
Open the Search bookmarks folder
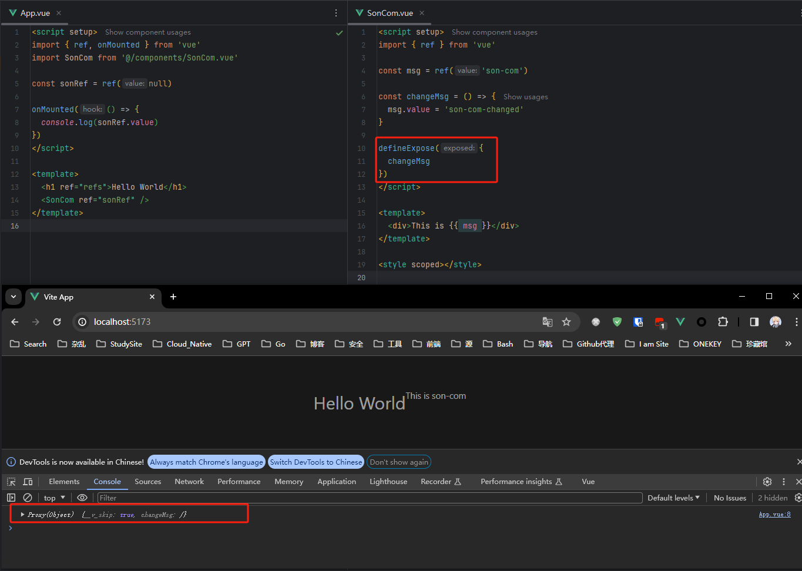coord(28,344)
